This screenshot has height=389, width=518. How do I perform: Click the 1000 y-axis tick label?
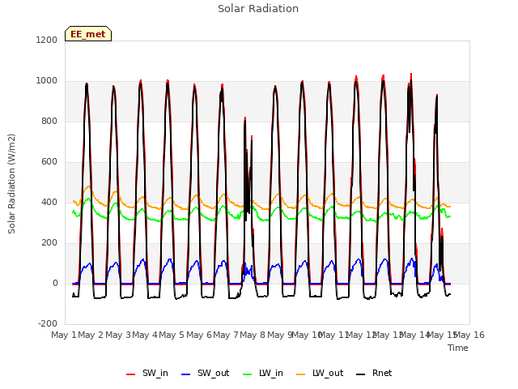(47, 81)
